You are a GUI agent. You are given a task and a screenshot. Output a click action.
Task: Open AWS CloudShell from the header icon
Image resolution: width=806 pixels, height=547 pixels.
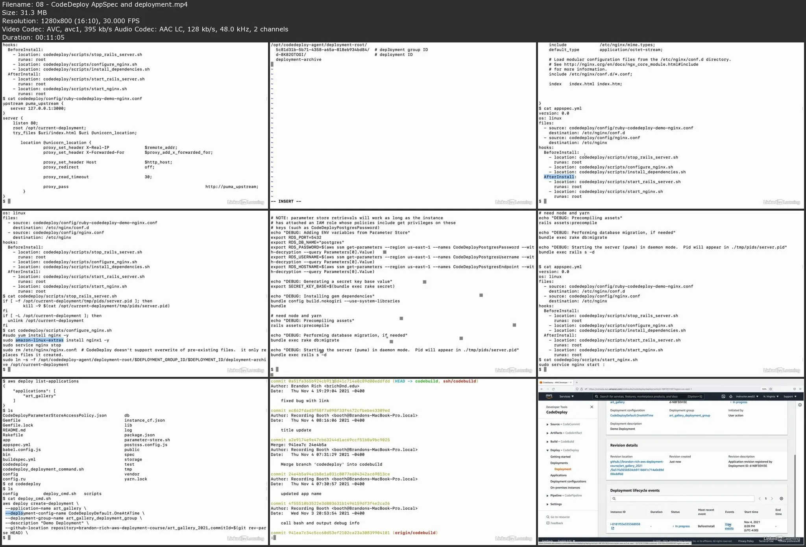[723, 396]
